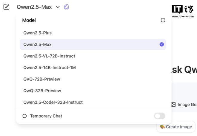This screenshot has height=136, width=197.
Task: Click the Temporary Chat bubble icon
Action: (x=24, y=116)
